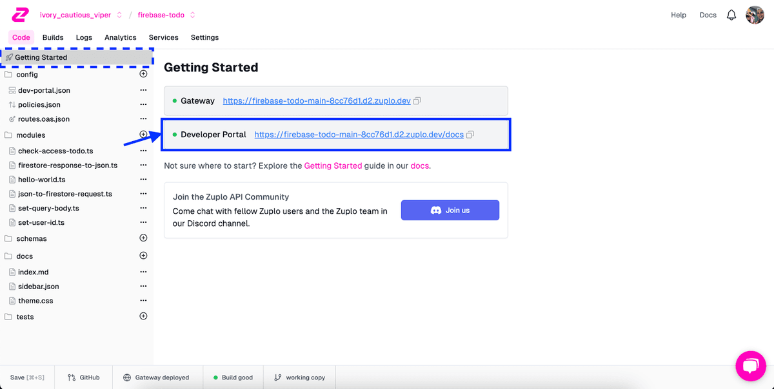Click the Join us Discord button

click(450, 210)
